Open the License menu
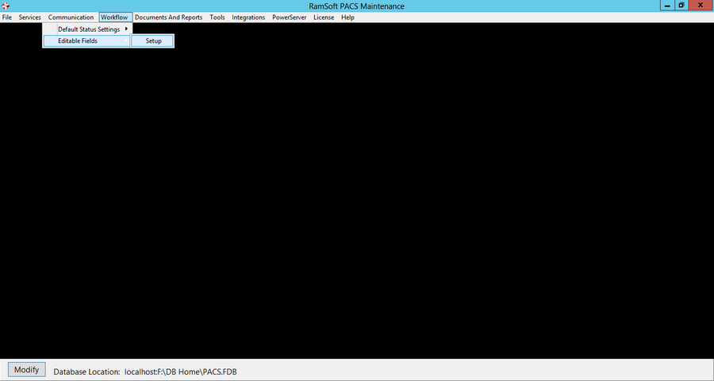The image size is (714, 381). click(x=324, y=17)
